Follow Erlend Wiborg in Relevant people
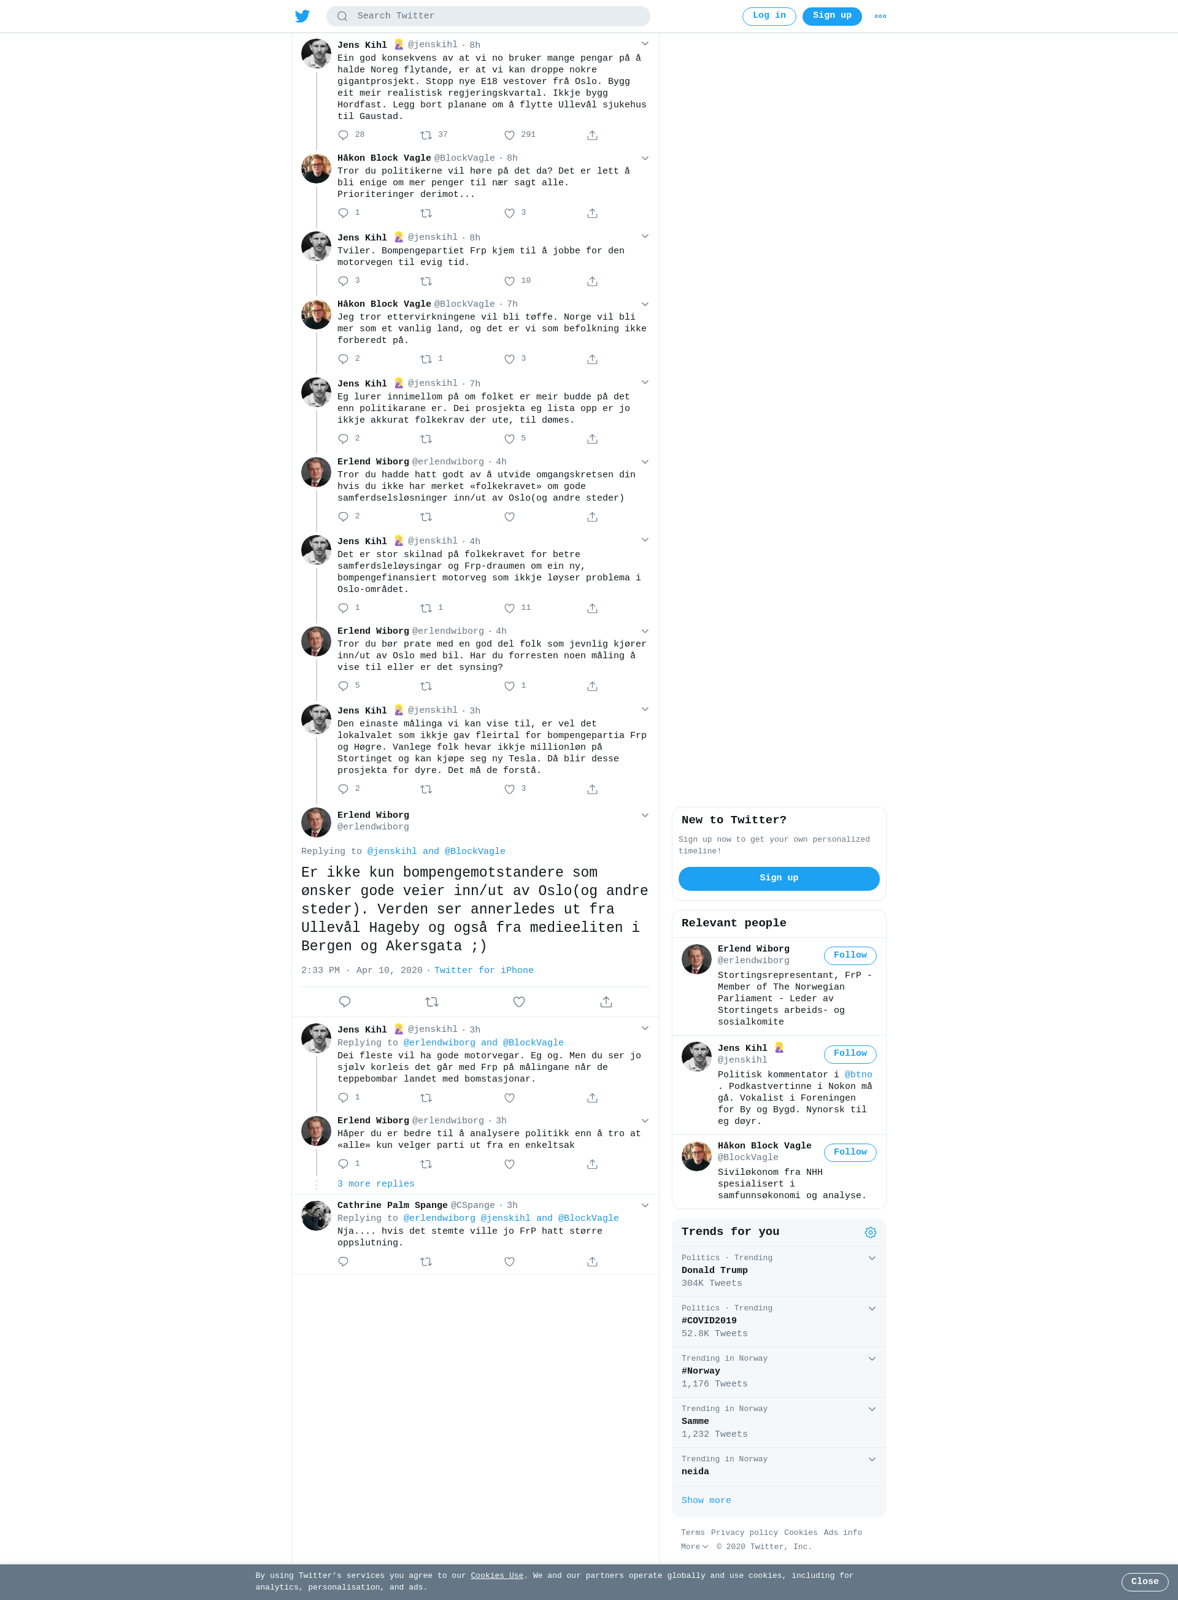The image size is (1178, 1600). (850, 955)
